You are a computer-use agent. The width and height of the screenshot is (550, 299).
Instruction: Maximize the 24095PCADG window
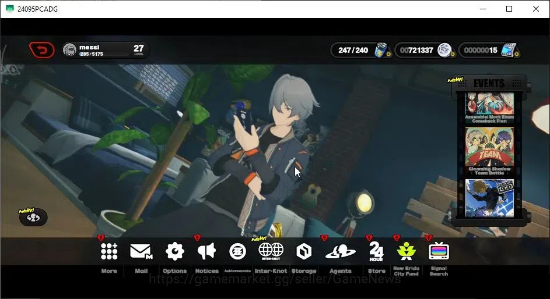click(x=509, y=9)
